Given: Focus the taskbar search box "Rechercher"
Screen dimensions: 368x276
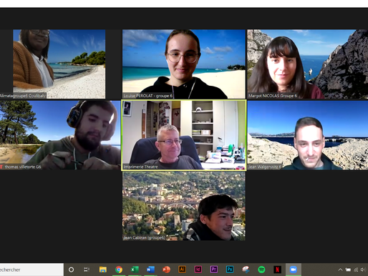Looking at the screenshot, I should [x=32, y=270].
